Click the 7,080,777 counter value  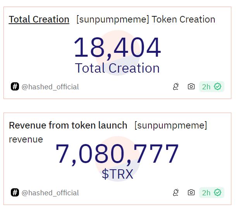tap(117, 154)
